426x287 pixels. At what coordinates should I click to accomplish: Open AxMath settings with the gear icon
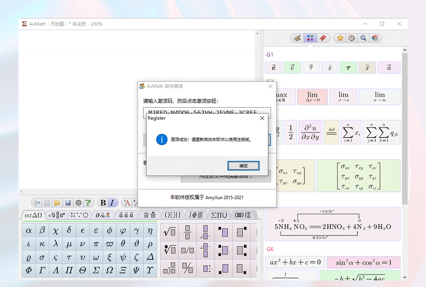point(78,203)
